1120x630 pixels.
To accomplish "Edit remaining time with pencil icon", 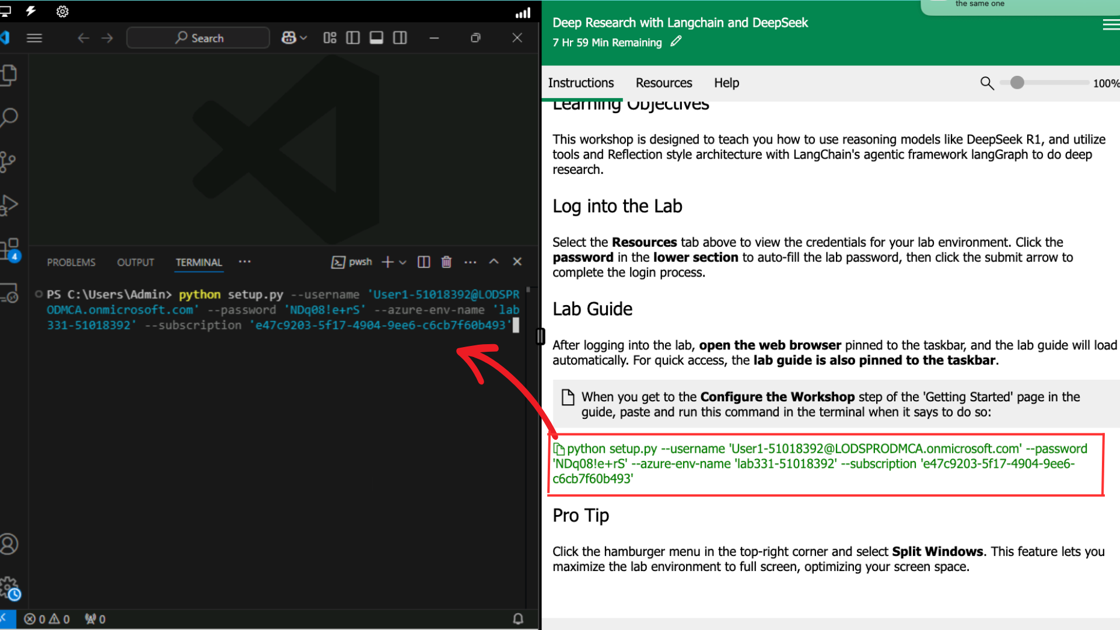I will pos(676,41).
